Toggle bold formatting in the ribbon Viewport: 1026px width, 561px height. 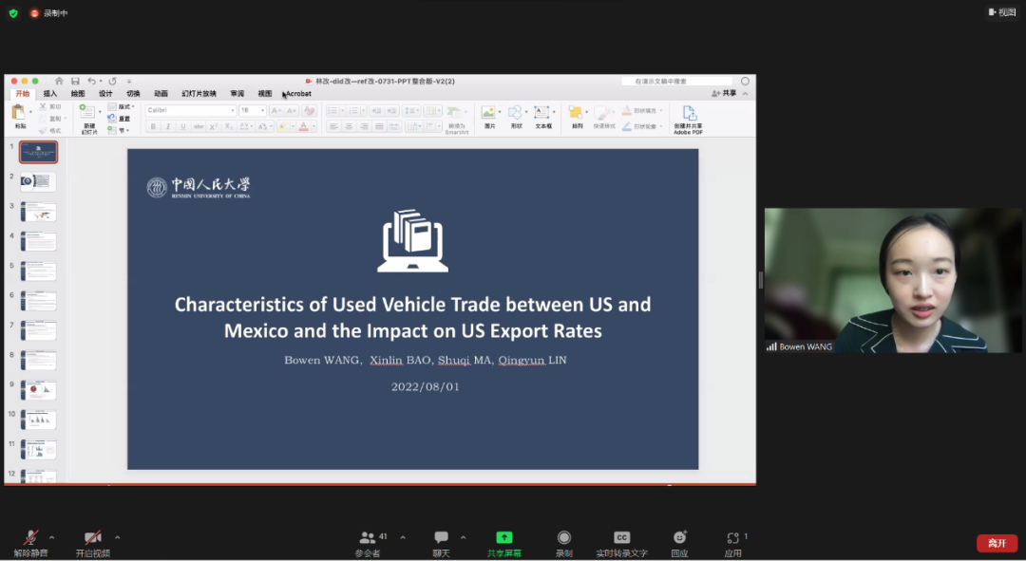(x=154, y=126)
